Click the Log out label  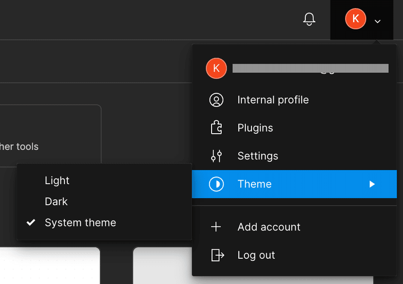point(256,255)
